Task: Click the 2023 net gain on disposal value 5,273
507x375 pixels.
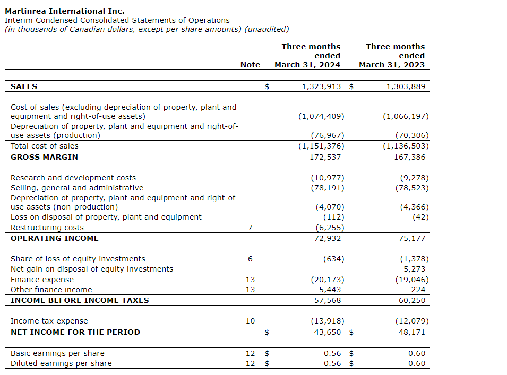Action: click(415, 269)
